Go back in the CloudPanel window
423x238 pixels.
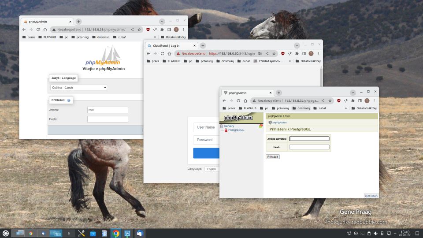point(148,53)
